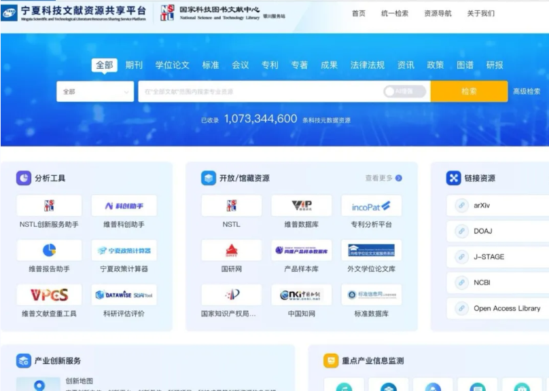Open the 宁夏政策计算器 tool
The height and width of the screenshot is (391, 549).
(124, 250)
